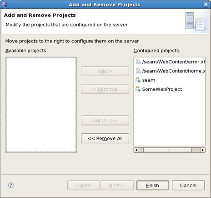
Task: Click the Add > button
Action: 105,71
